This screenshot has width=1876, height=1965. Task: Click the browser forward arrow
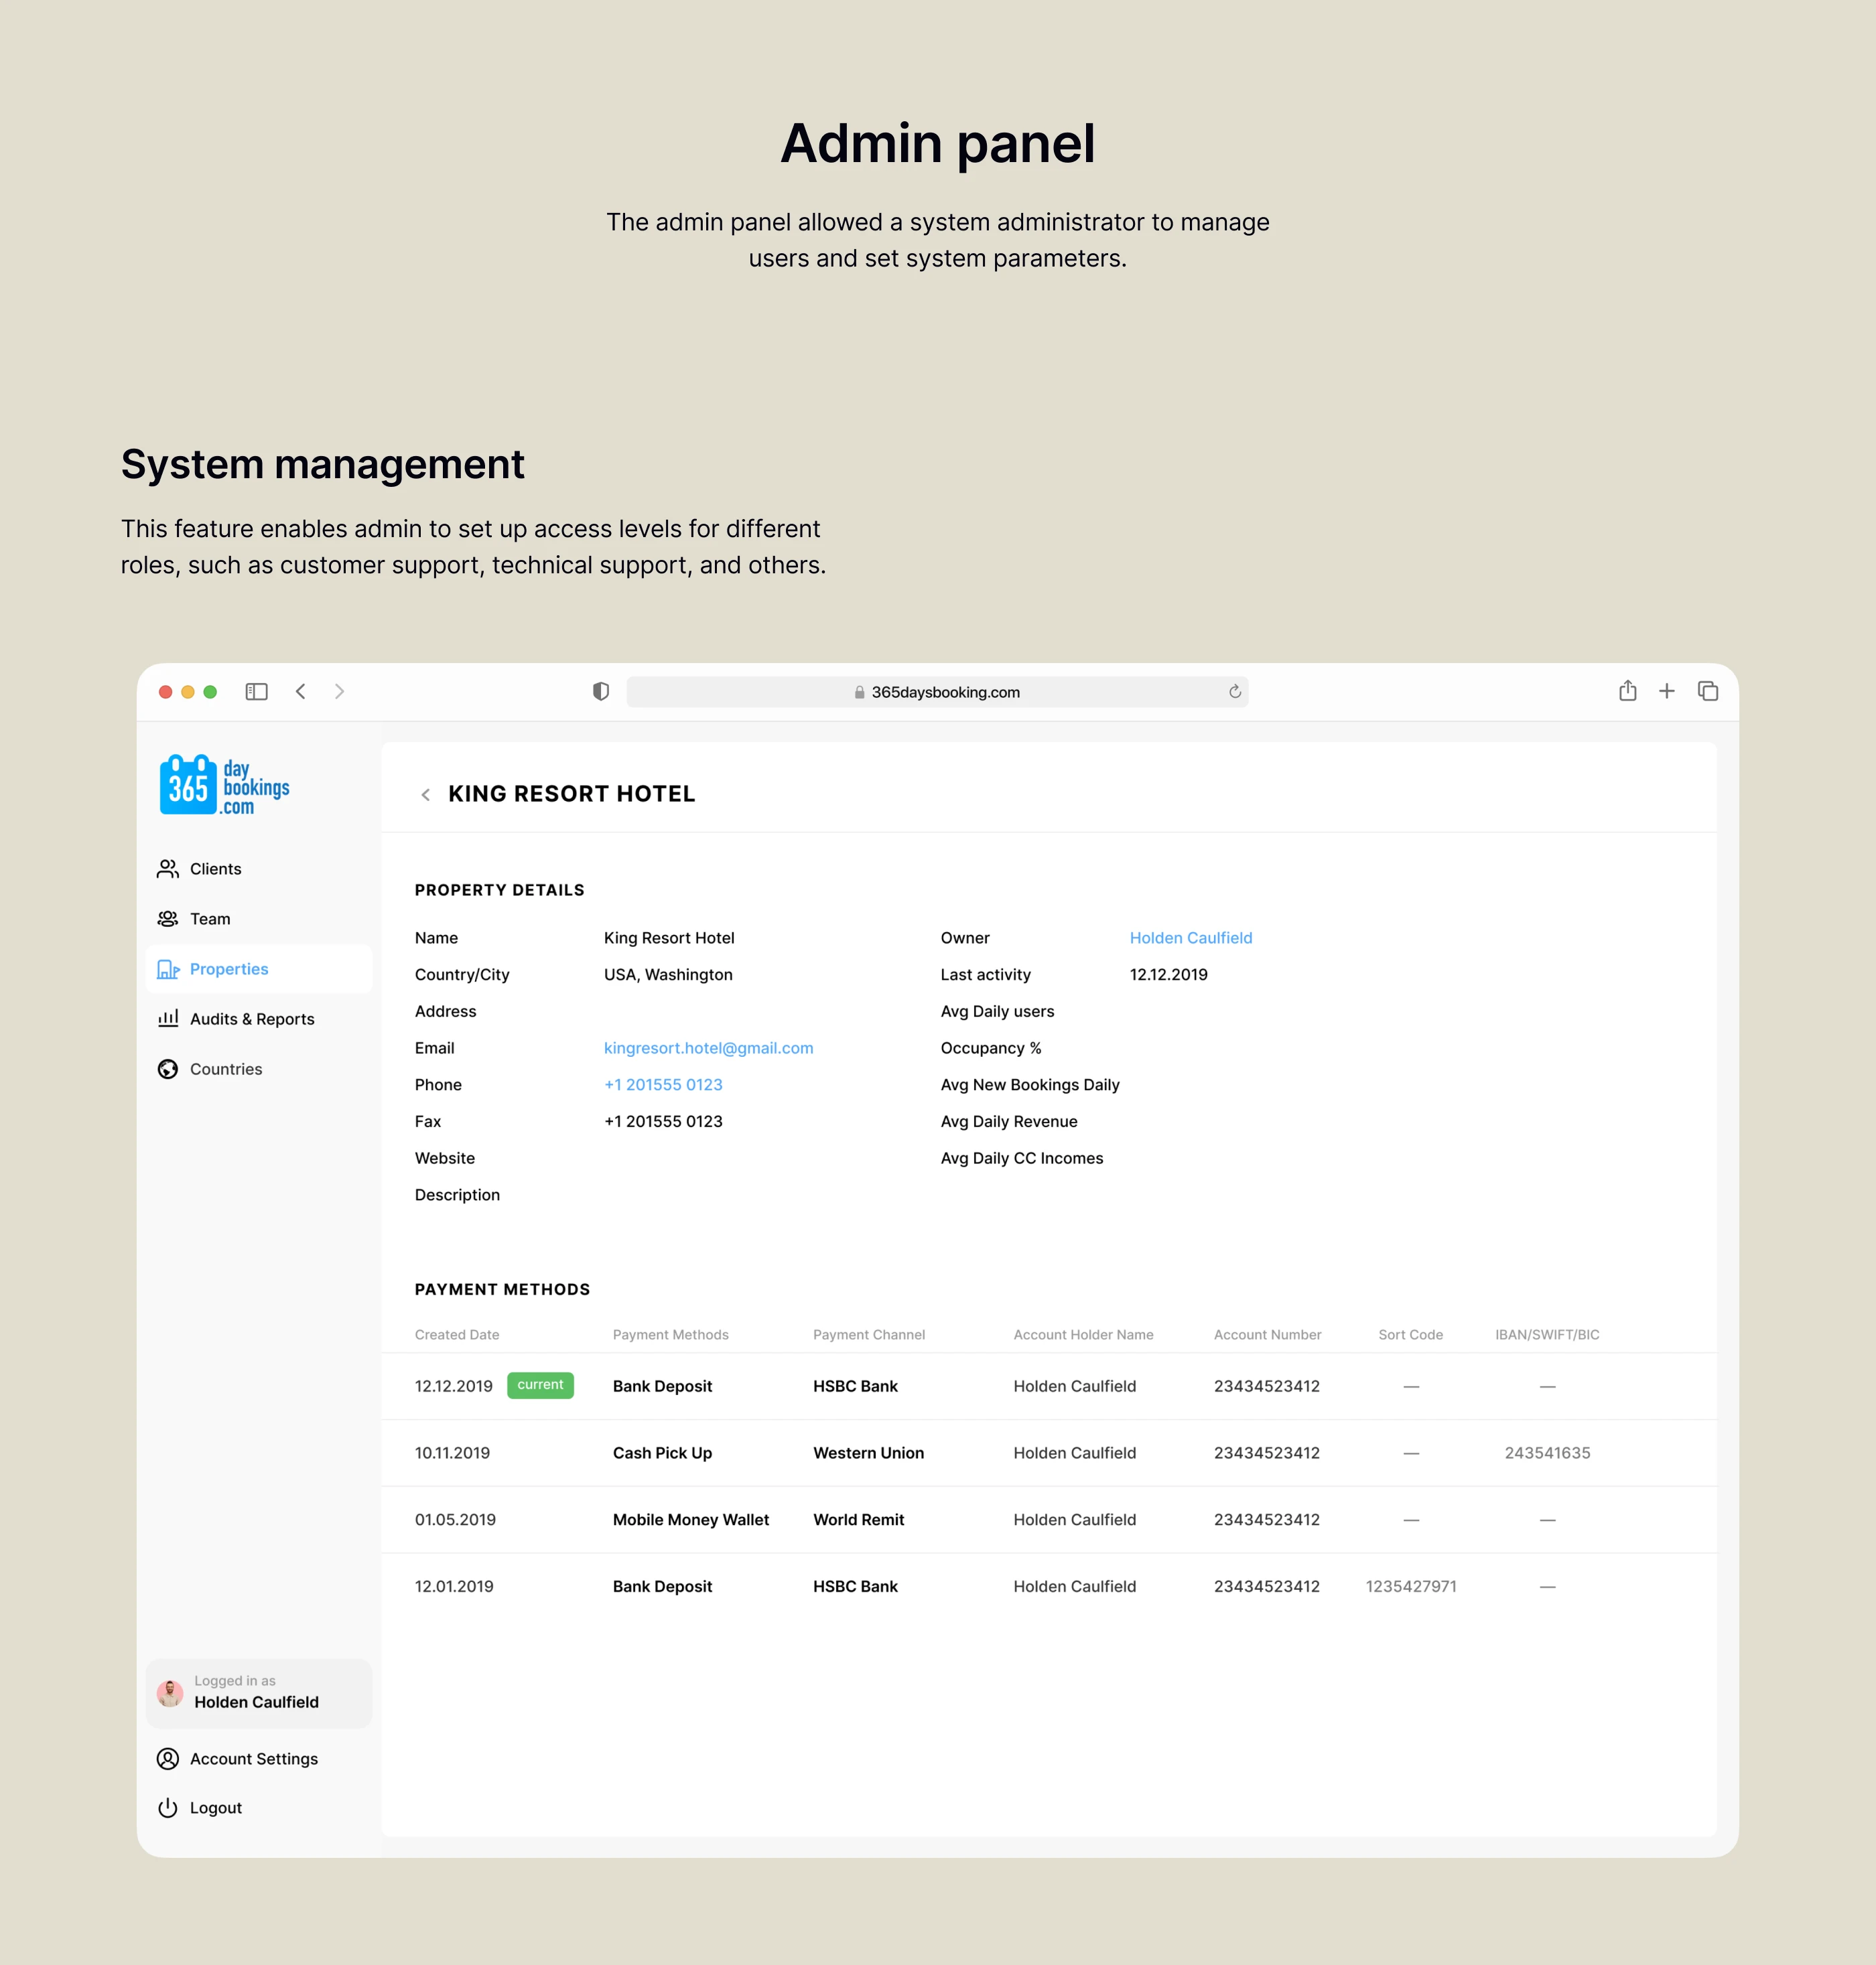coord(340,692)
